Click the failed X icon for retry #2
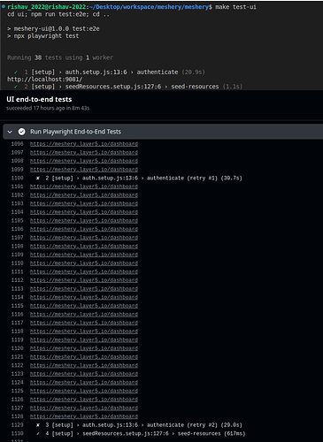323x442 pixels. [x=38, y=425]
